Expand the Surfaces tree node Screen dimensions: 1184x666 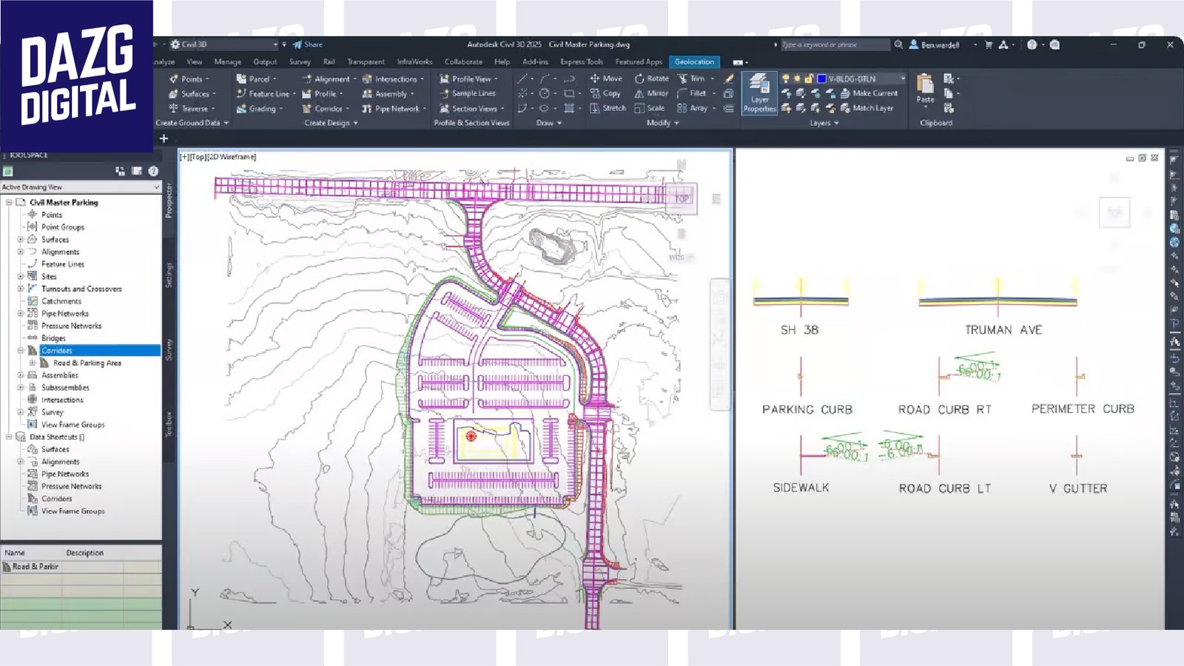point(21,239)
